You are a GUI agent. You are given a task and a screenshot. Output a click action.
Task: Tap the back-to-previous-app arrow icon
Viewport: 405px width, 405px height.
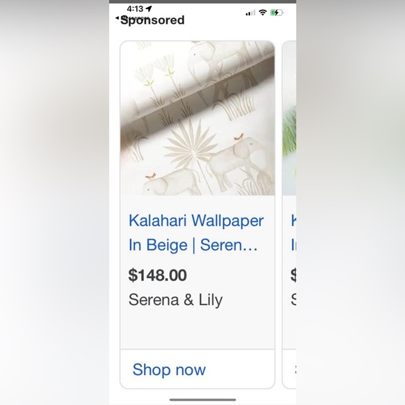tap(117, 18)
